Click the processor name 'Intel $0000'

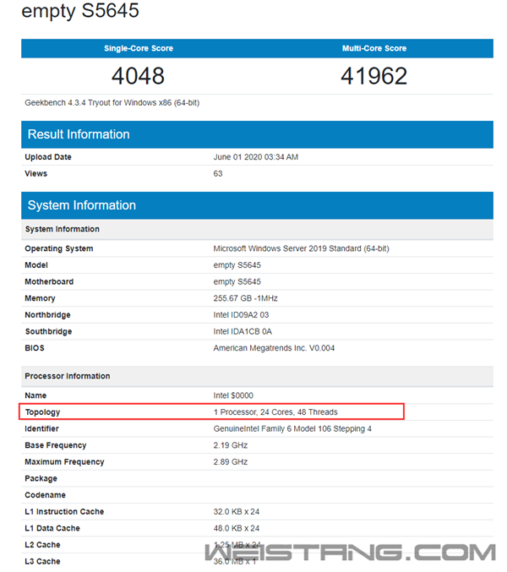tap(233, 395)
